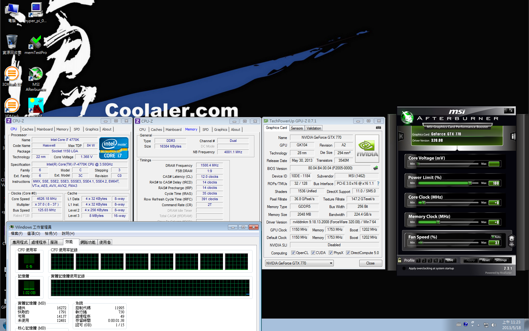Screen dimensions: 529x331
Task: Click the GPU-Z title bar icon
Action: click(x=266, y=121)
